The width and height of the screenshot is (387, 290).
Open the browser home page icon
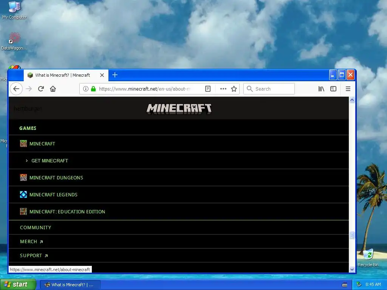pos(53,89)
